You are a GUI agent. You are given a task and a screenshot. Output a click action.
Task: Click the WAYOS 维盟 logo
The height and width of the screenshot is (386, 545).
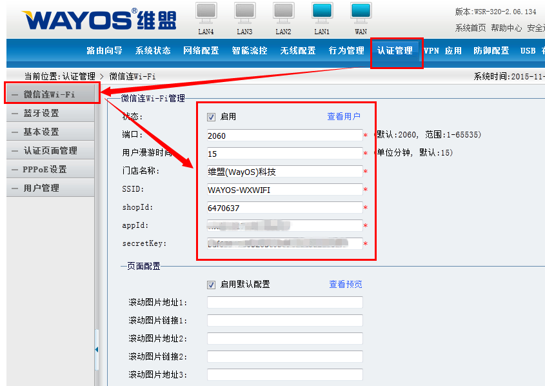(99, 19)
